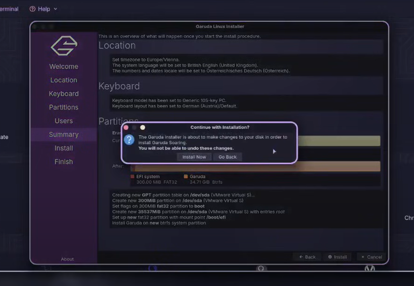Open the Keyboard step in sidebar
Screen dimensions: 414x286
(x=64, y=93)
